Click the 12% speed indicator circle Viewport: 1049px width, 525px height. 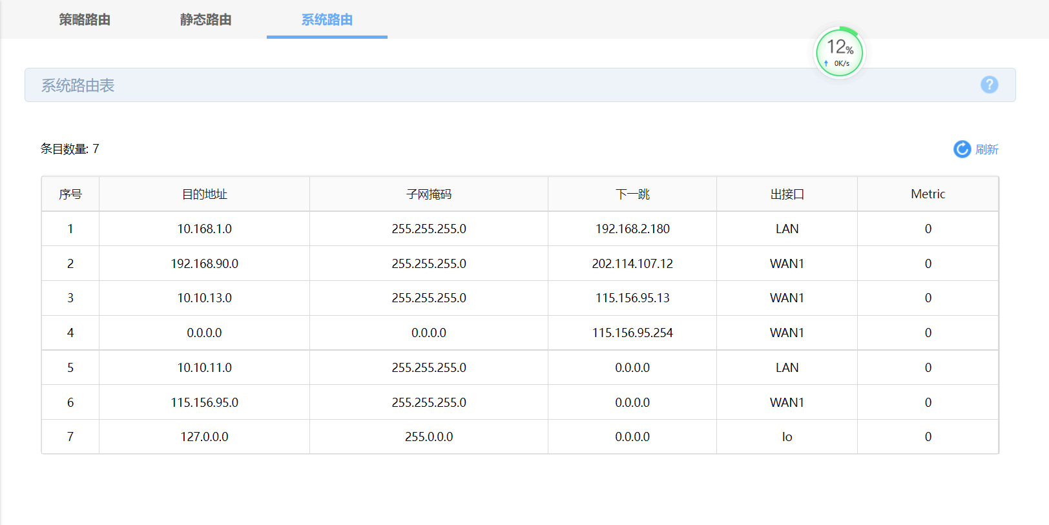840,52
